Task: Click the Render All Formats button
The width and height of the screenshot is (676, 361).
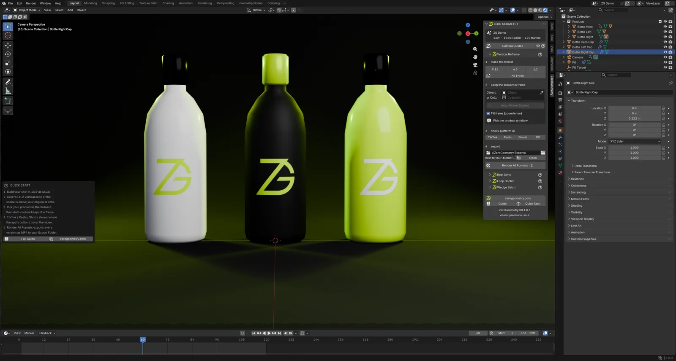Action: coord(515,165)
